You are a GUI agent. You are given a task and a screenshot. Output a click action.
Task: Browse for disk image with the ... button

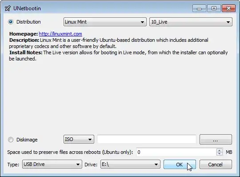pos(216,139)
